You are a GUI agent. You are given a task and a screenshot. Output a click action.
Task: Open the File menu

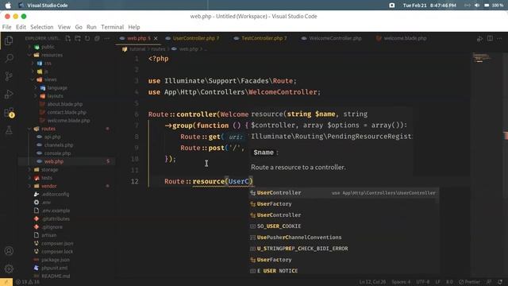tap(6, 27)
